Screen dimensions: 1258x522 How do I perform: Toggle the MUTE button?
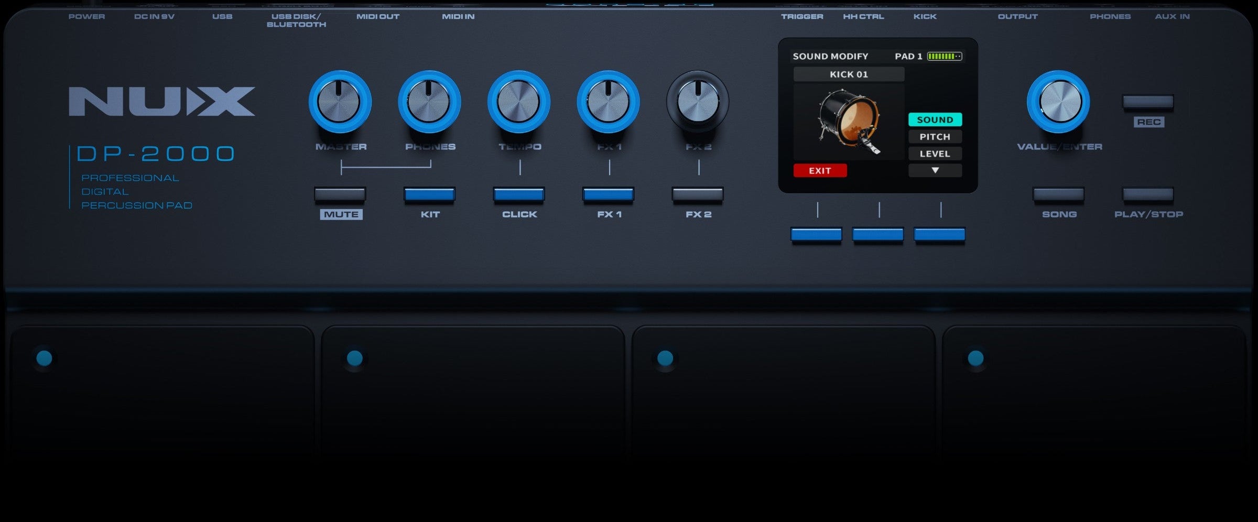point(340,194)
